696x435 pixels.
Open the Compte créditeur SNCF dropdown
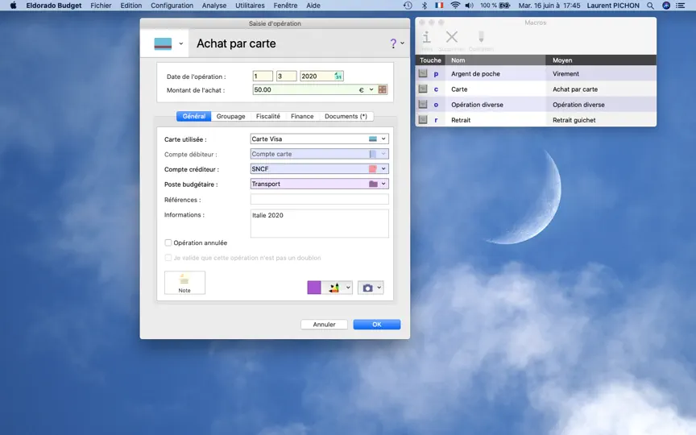(x=383, y=169)
